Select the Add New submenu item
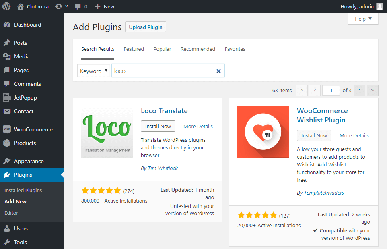Image resolution: width=387 pixels, height=249 pixels. pos(15,201)
